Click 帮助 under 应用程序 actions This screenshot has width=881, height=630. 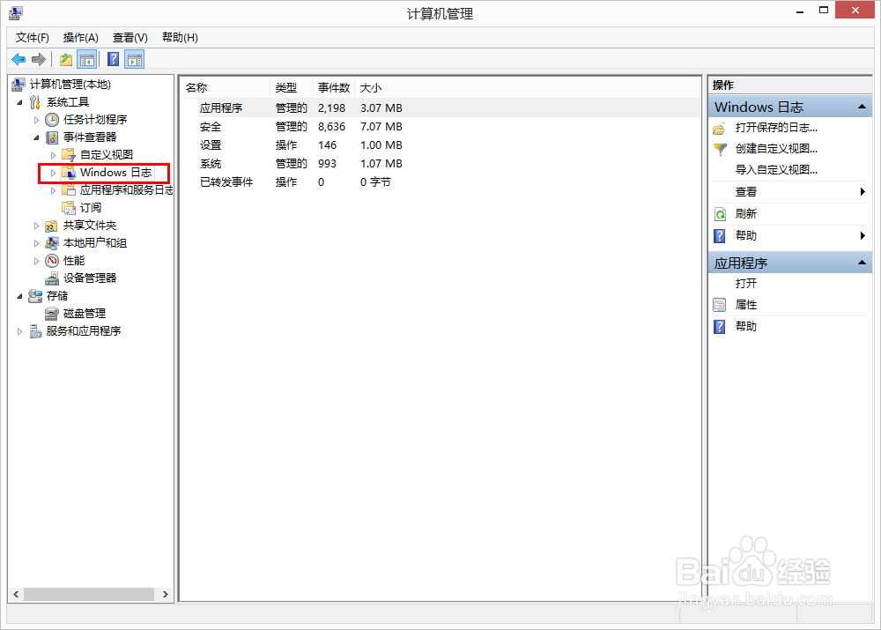pos(746,326)
